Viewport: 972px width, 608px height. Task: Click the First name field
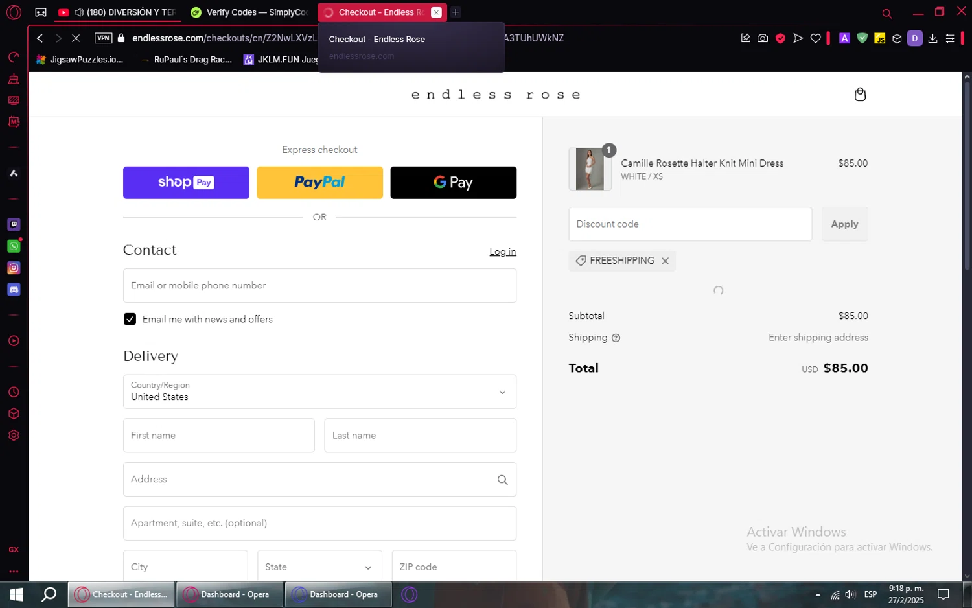tap(219, 436)
